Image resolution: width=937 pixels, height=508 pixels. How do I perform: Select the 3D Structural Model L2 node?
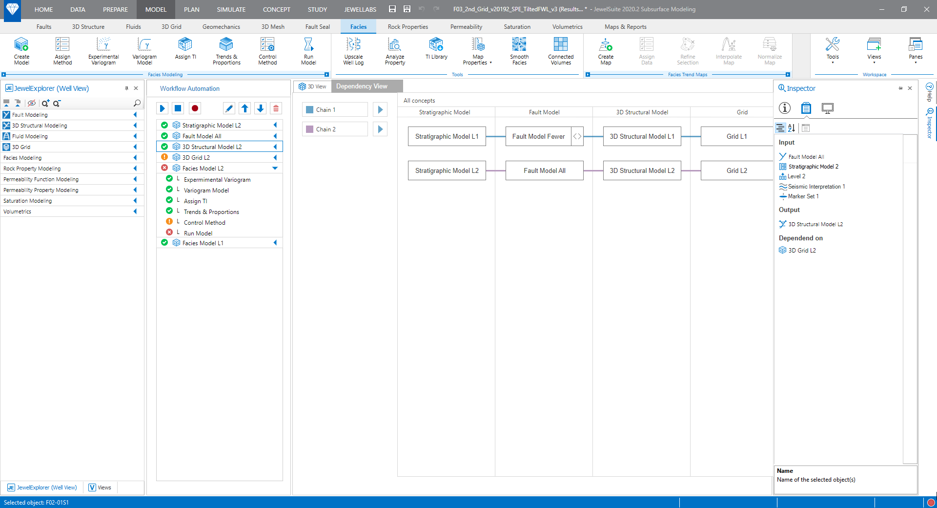(x=642, y=170)
